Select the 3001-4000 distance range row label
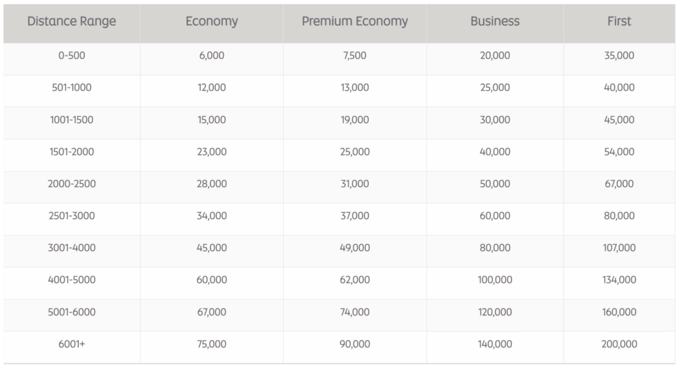The height and width of the screenshot is (367, 679). point(71,248)
